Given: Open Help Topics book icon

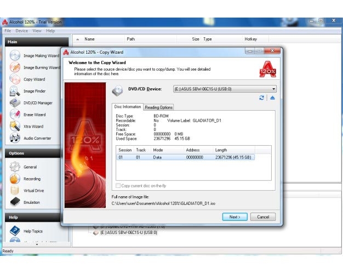Looking at the screenshot, I should 15,231.
